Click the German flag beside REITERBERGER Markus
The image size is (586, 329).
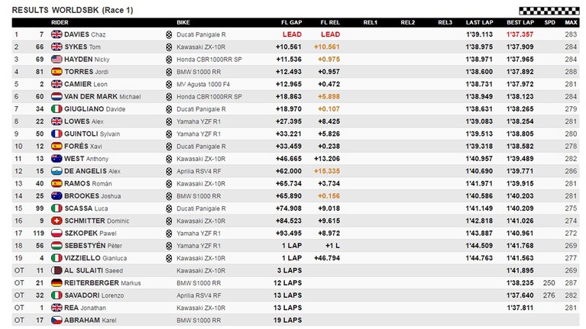pyautogui.click(x=57, y=282)
